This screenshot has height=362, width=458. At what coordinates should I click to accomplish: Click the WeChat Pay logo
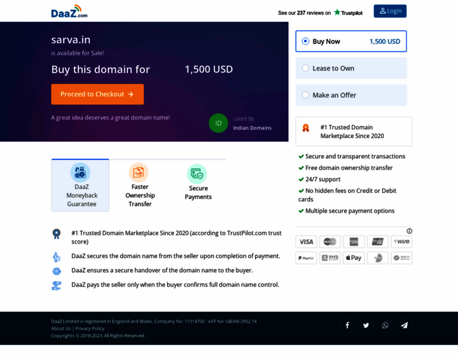tap(401, 258)
